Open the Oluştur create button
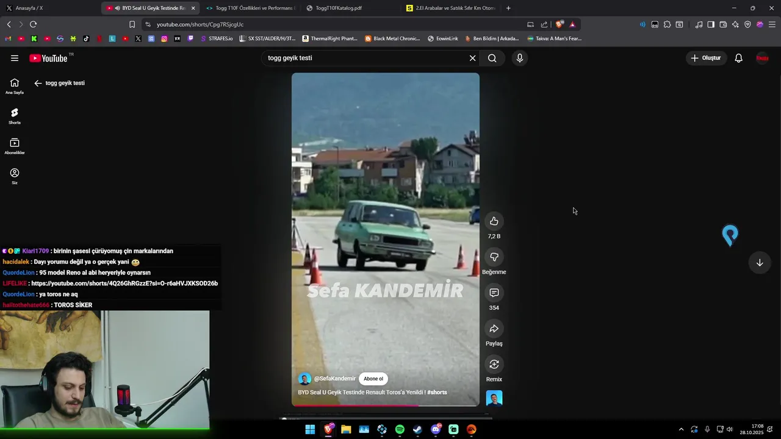The image size is (781, 439). point(705,58)
